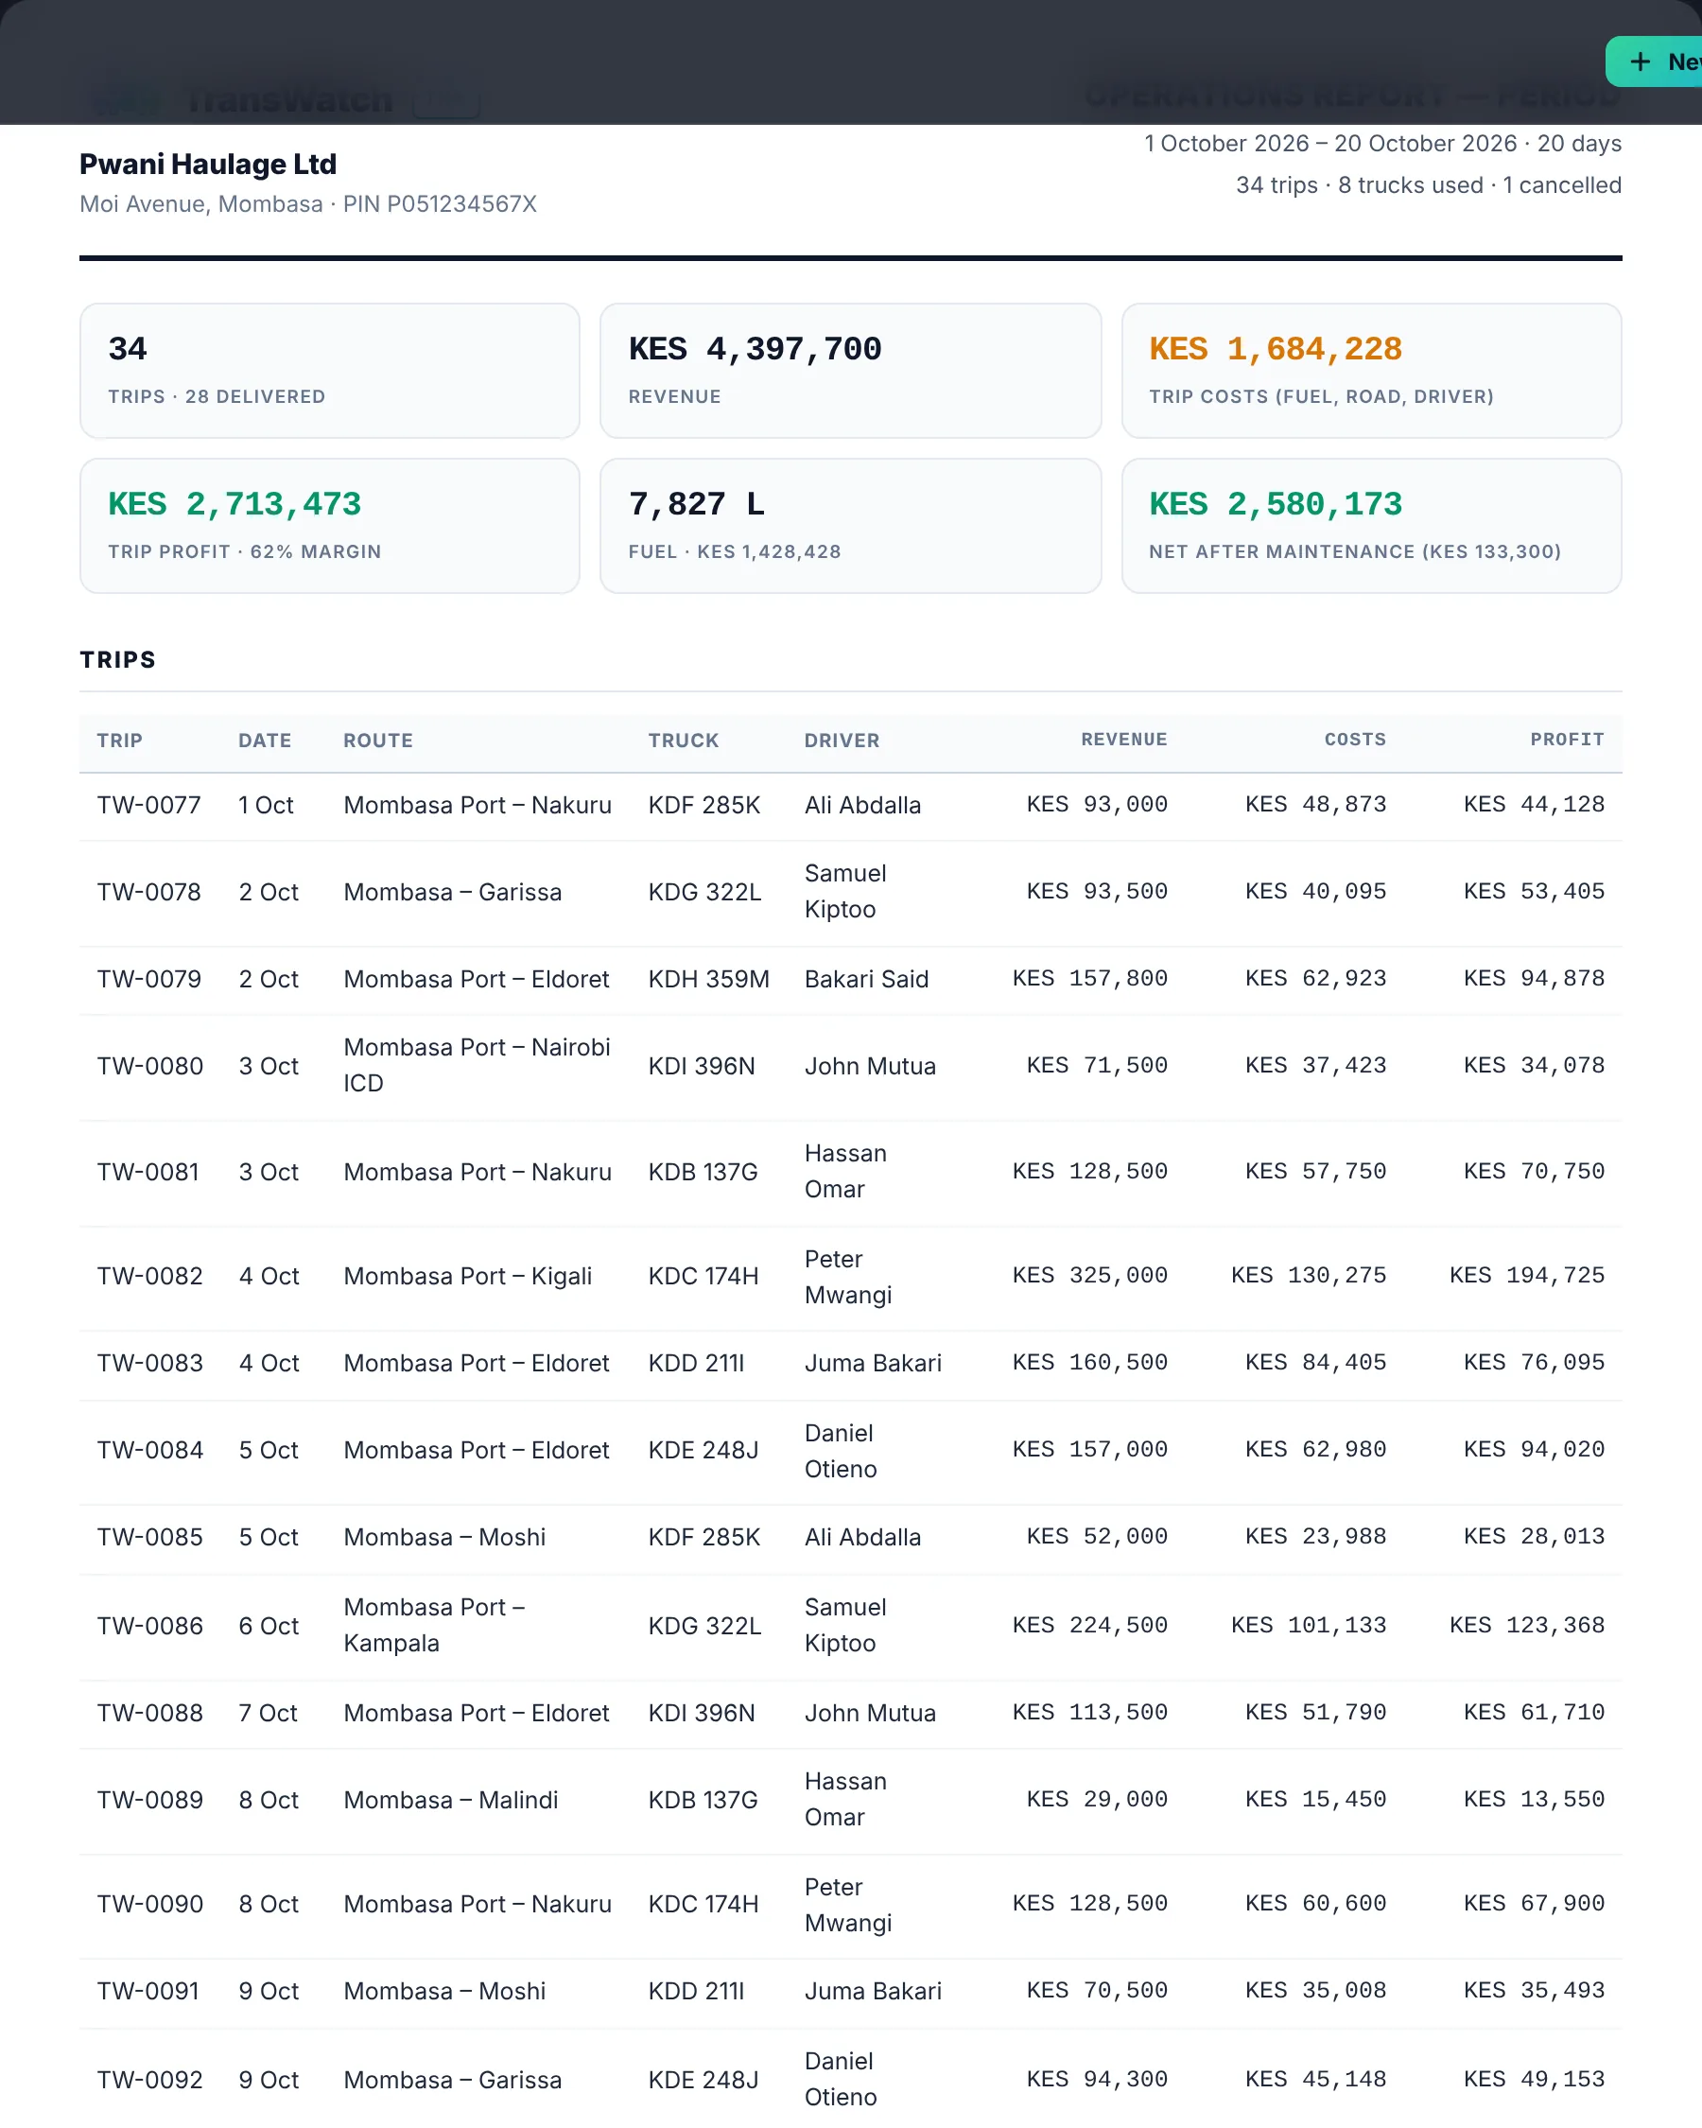Image resolution: width=1702 pixels, height=2128 pixels.
Task: Click trip ID TW-0079
Action: pos(149,978)
